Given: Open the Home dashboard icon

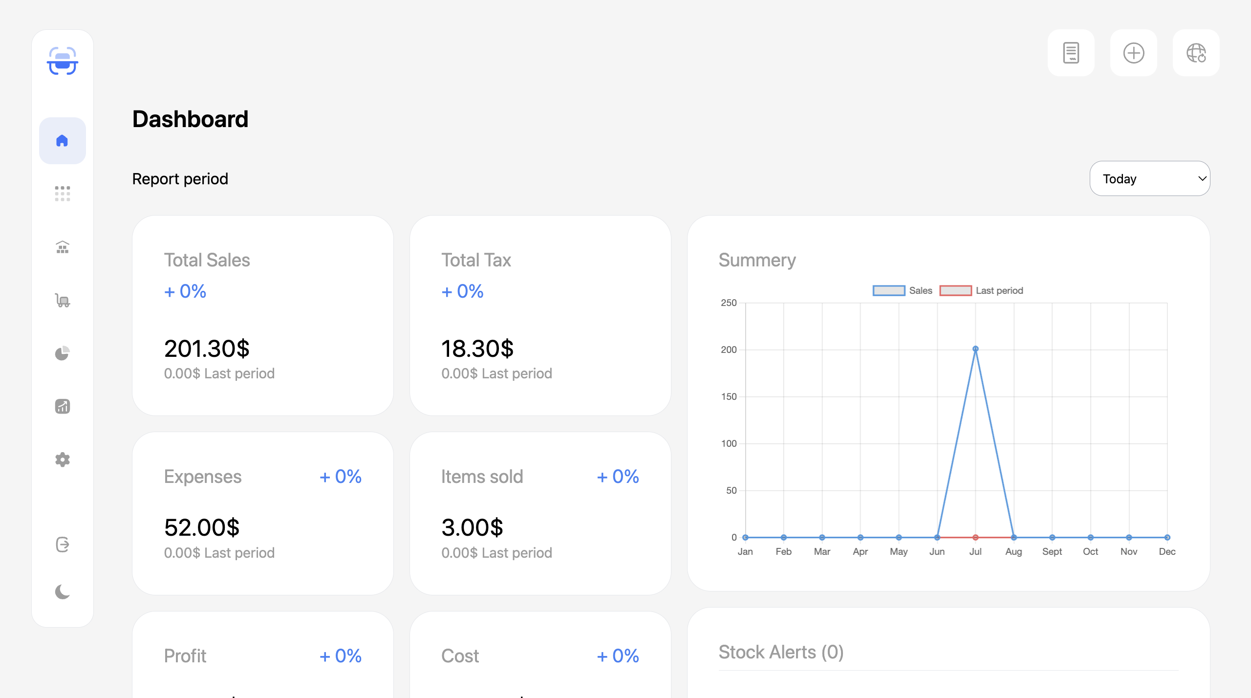Looking at the screenshot, I should click(63, 141).
